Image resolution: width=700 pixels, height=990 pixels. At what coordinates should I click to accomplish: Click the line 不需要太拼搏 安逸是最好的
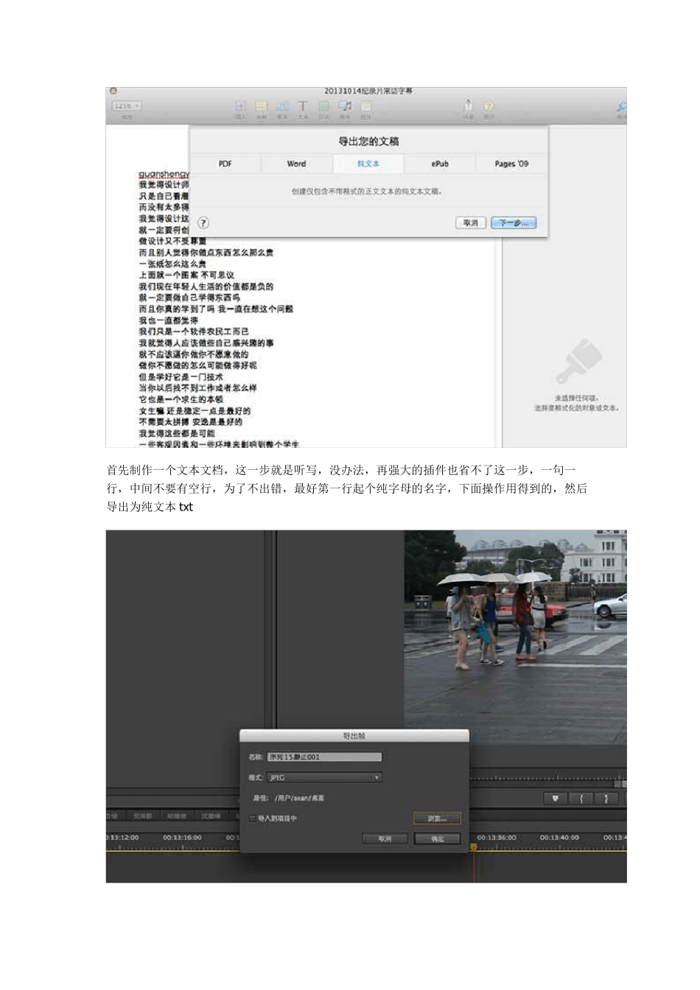click(x=190, y=422)
